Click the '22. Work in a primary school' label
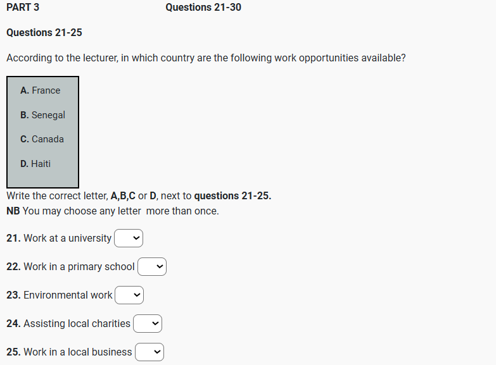Screen dimensions: 496x365 (x=70, y=267)
